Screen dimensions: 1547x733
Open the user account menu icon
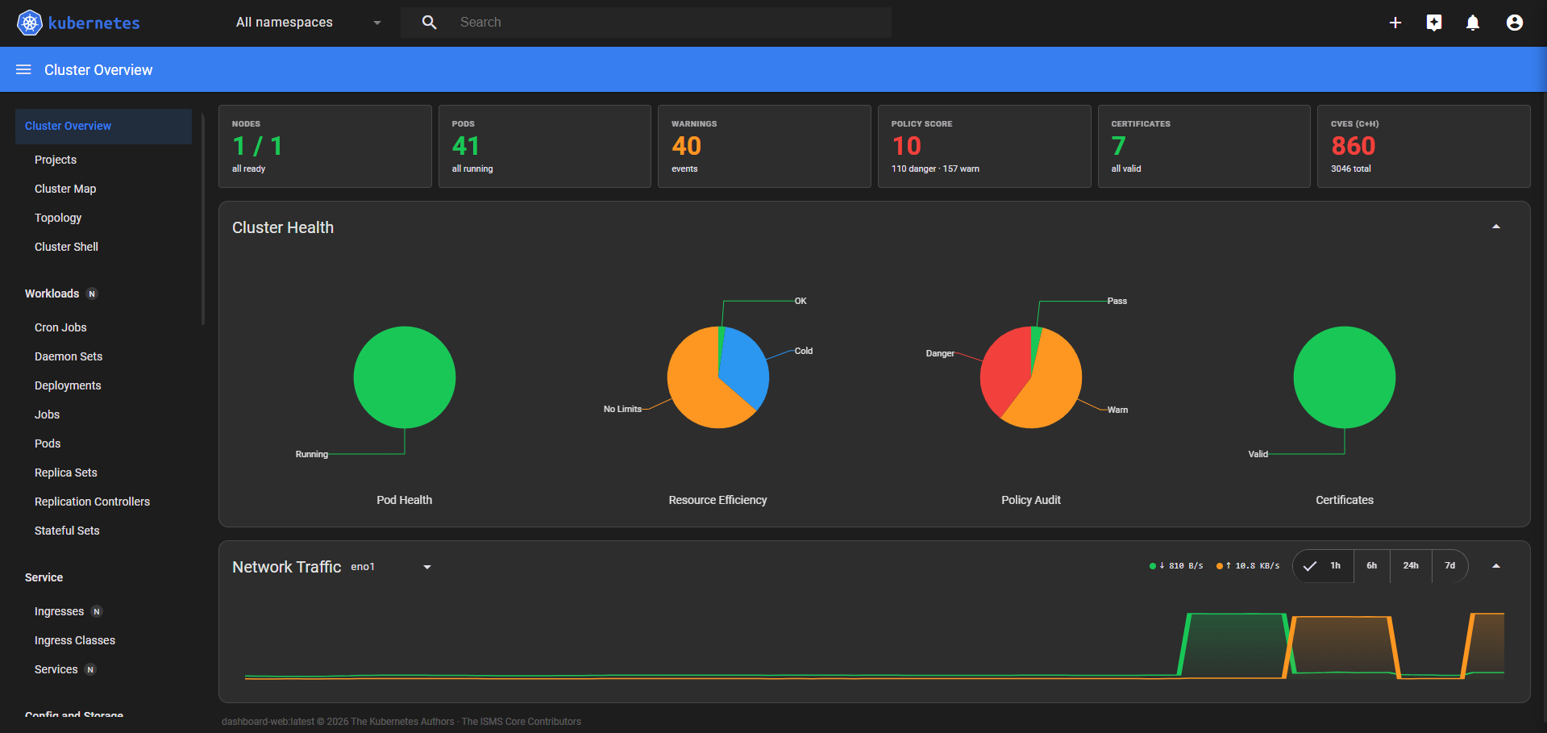click(x=1515, y=23)
